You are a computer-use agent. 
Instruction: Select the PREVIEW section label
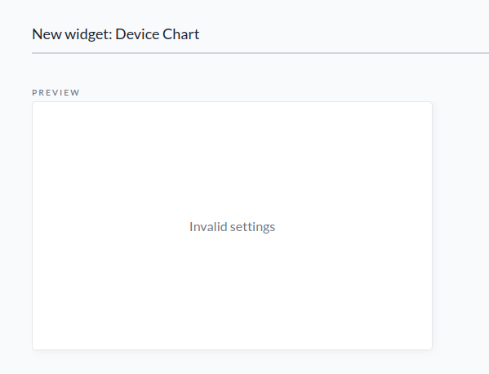click(x=56, y=92)
